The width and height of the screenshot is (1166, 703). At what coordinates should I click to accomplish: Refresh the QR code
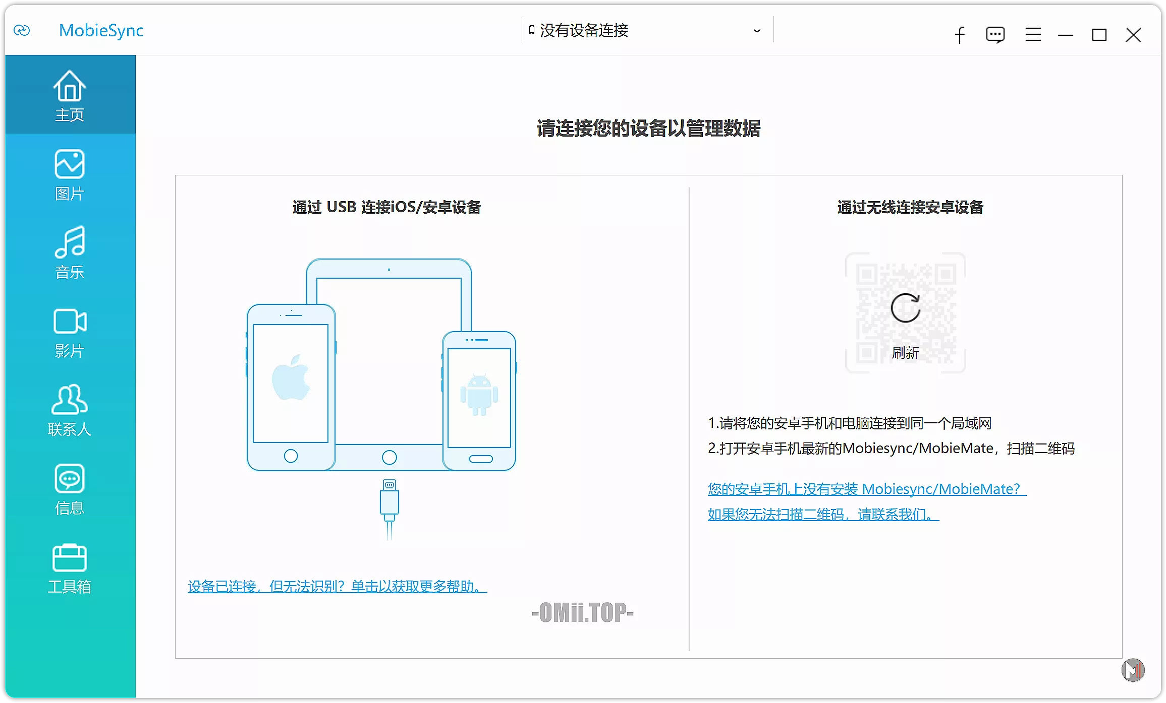click(906, 313)
